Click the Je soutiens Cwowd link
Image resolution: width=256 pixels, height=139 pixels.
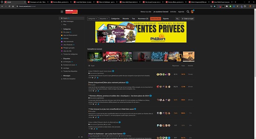tap(161, 12)
